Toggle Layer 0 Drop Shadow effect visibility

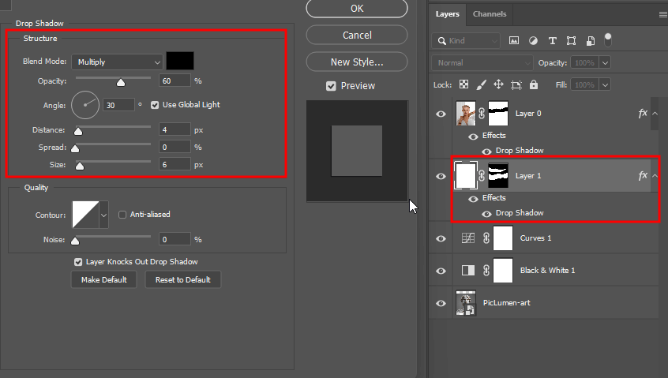(x=486, y=152)
